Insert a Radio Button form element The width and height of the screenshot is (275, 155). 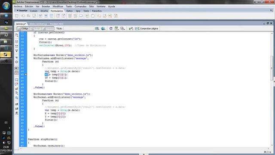[46, 16]
